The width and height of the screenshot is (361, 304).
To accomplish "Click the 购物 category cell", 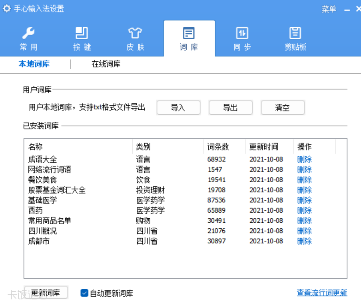I will [143, 221].
